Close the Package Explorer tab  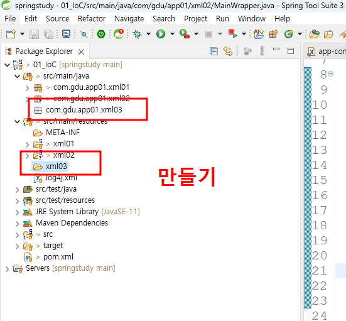pyautogui.click(x=82, y=52)
